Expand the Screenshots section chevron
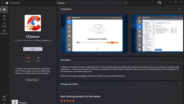 pyautogui.click(x=179, y=9)
